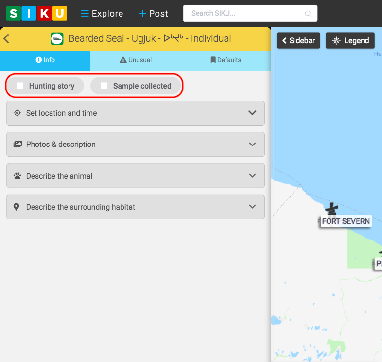Viewport: 382px width, 362px height.
Task: Expand Describe the surrounding habitat chevron
Action: (252, 207)
